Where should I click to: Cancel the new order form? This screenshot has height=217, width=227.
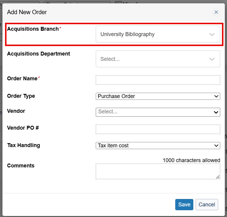(x=207, y=205)
